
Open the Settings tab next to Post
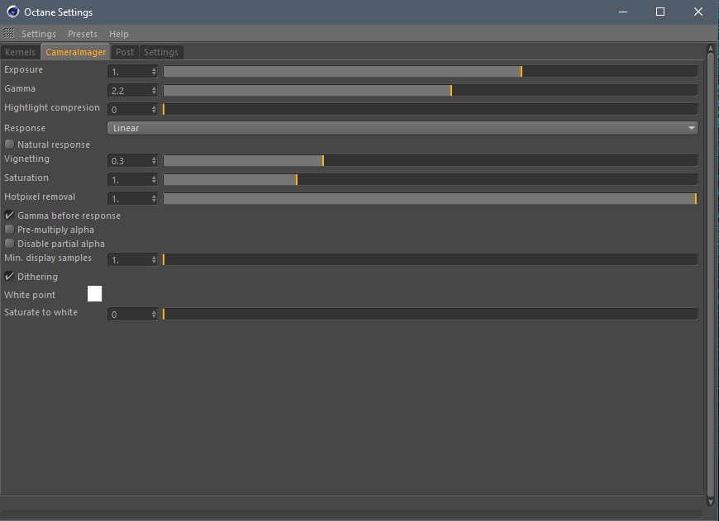pyautogui.click(x=161, y=52)
